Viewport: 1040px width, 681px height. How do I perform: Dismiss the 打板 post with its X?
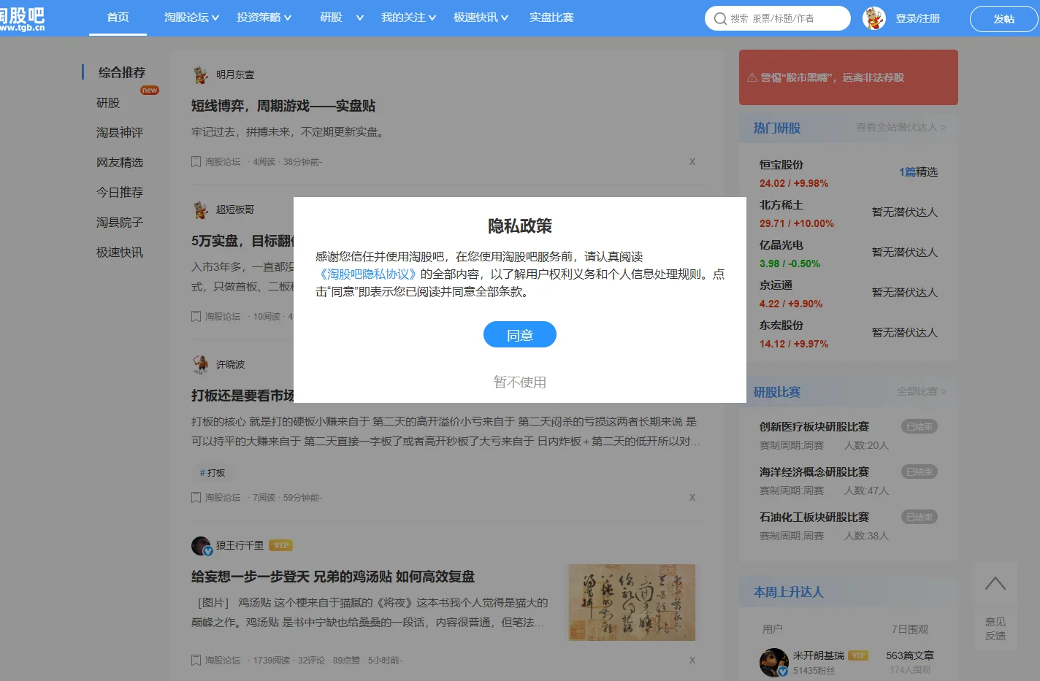[692, 497]
